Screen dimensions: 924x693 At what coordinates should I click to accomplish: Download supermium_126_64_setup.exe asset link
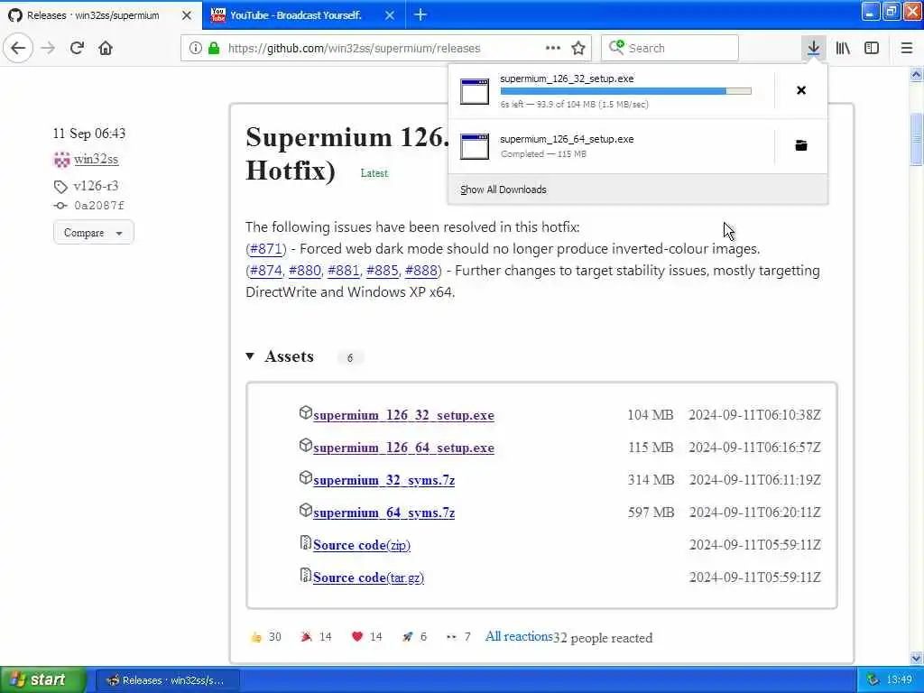[403, 448]
